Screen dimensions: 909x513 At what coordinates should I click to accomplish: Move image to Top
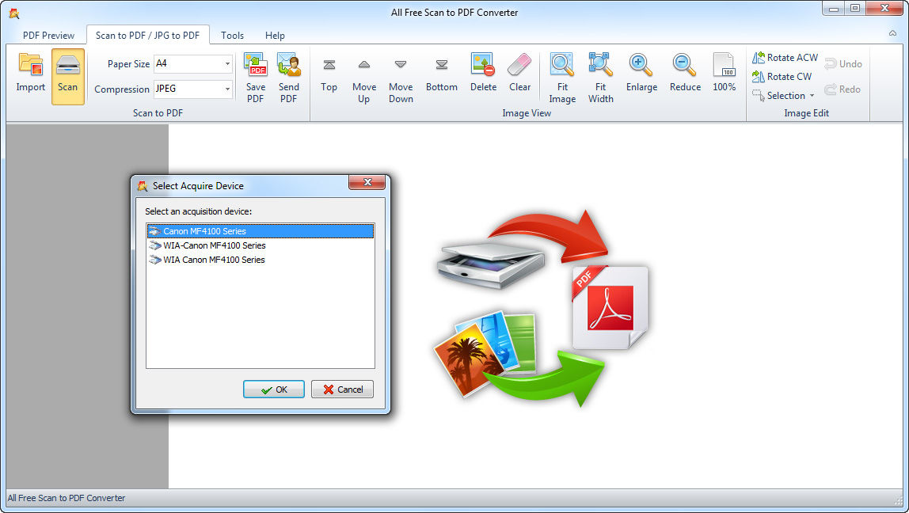[x=329, y=74]
